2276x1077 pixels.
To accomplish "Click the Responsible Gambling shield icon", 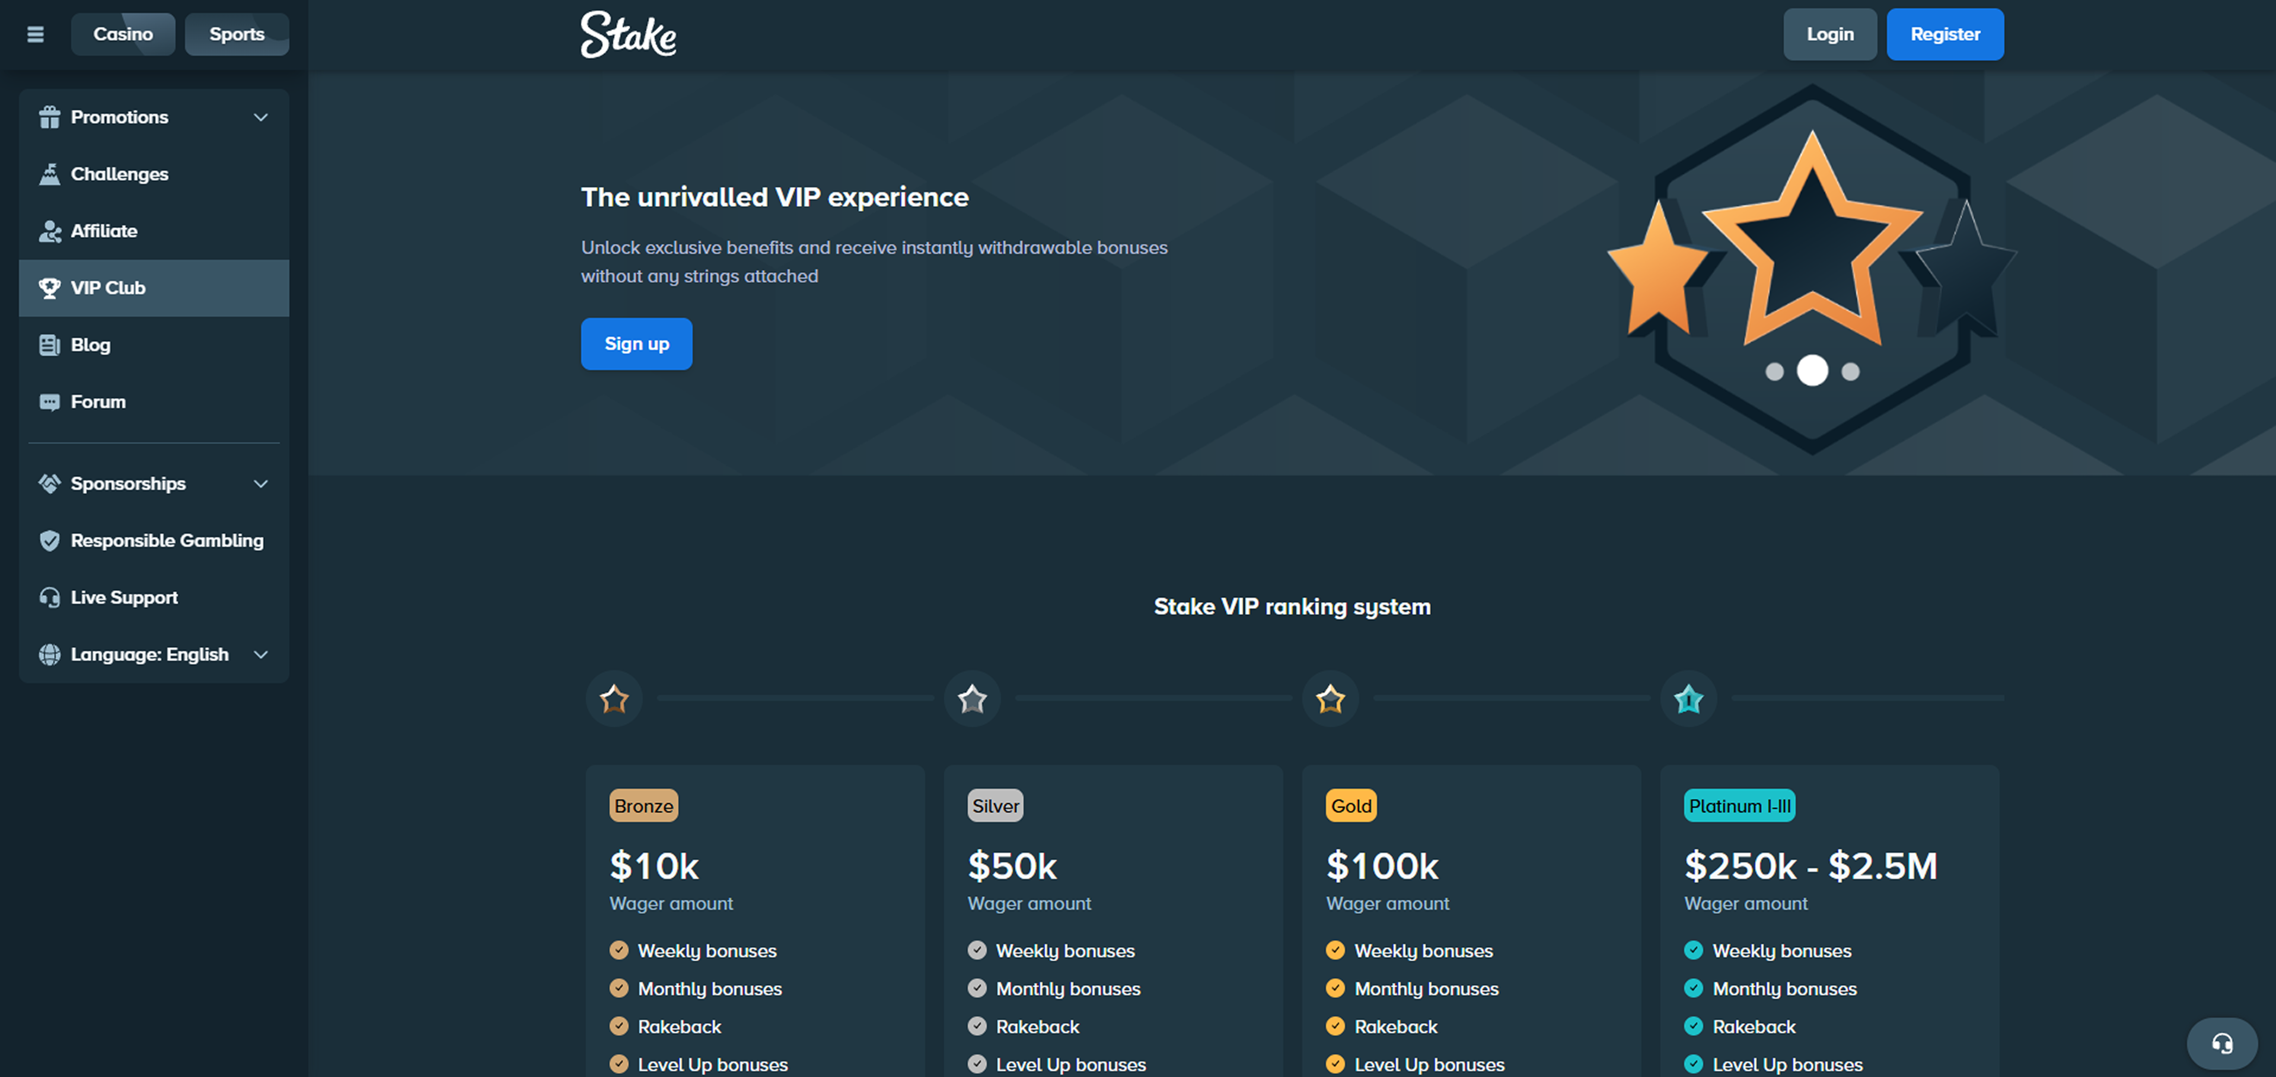I will 49,541.
